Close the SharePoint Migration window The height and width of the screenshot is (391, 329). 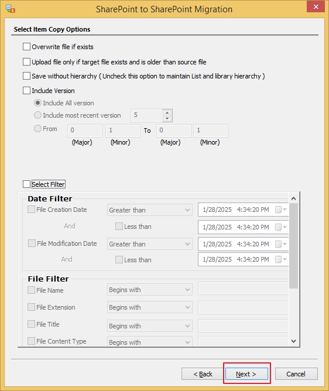[316, 7]
